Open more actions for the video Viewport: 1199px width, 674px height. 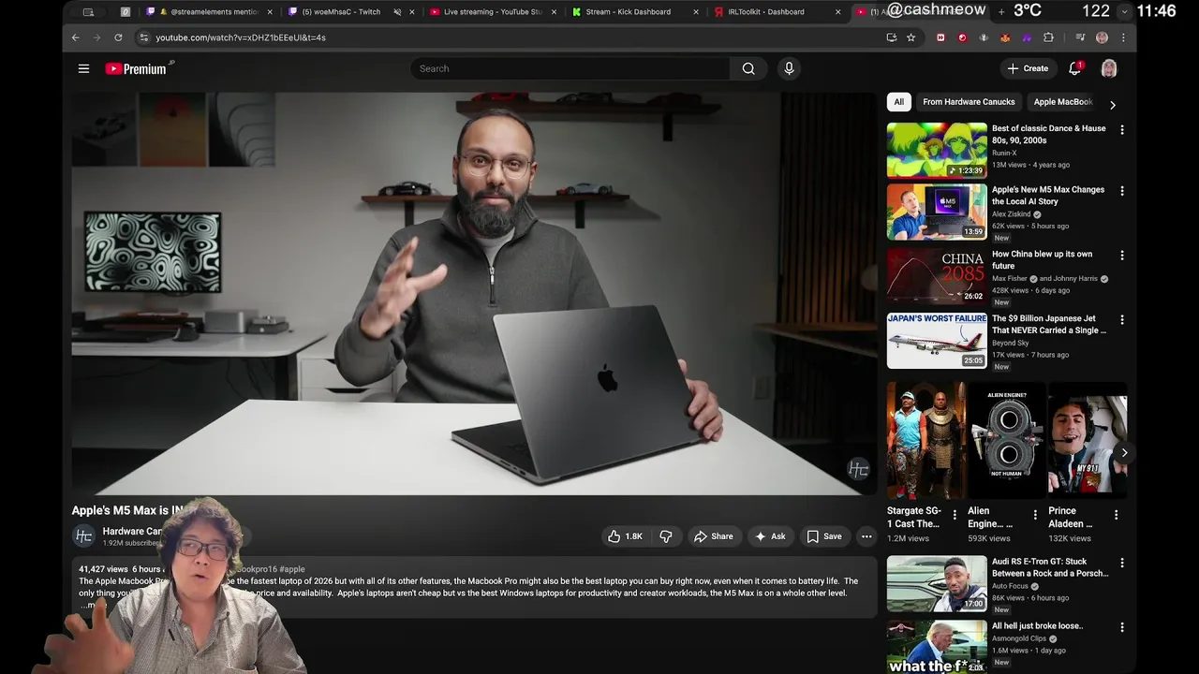pyautogui.click(x=866, y=536)
